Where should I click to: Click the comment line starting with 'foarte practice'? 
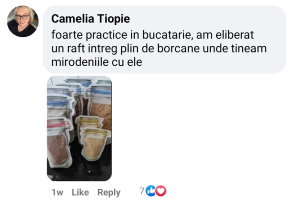(x=153, y=35)
